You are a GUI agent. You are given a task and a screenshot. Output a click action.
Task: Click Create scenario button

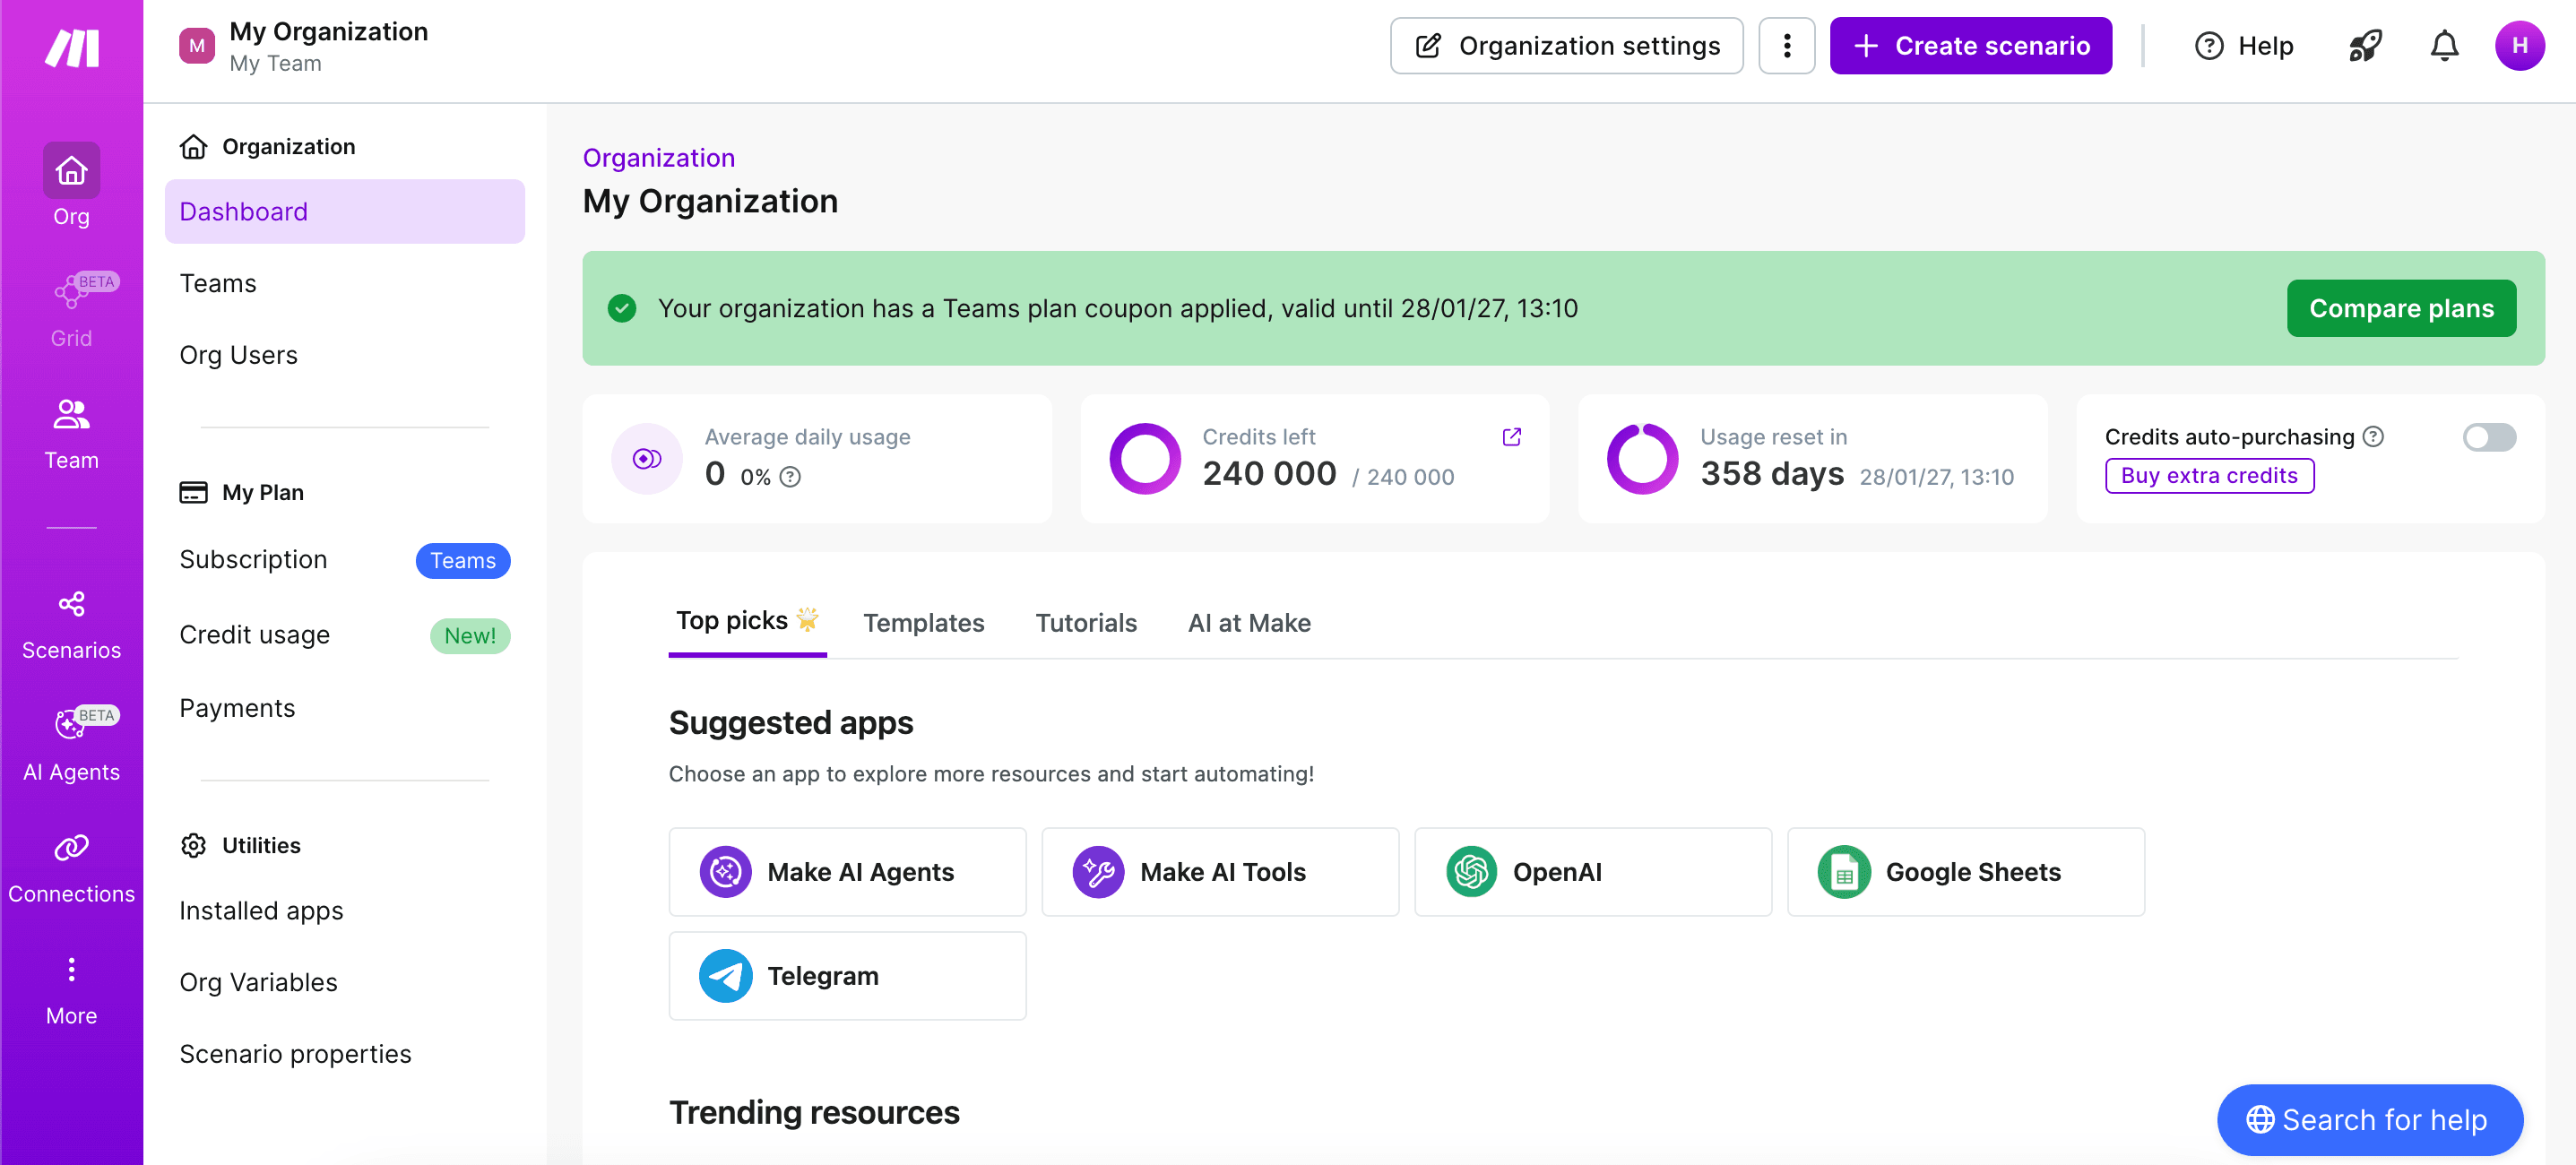(1970, 46)
